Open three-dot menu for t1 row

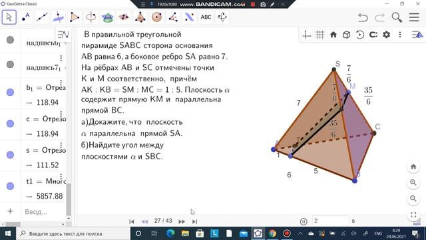pos(61,176)
